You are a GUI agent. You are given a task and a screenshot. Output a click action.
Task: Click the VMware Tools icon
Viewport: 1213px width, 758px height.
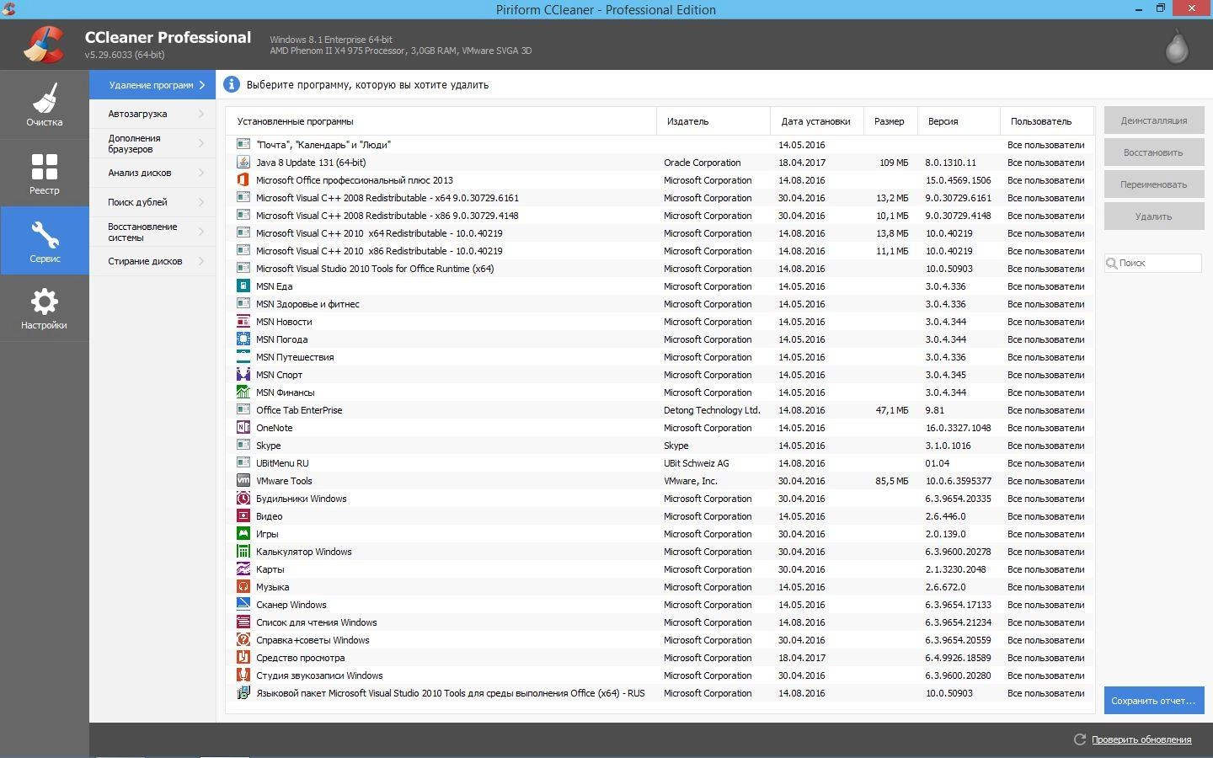243,481
